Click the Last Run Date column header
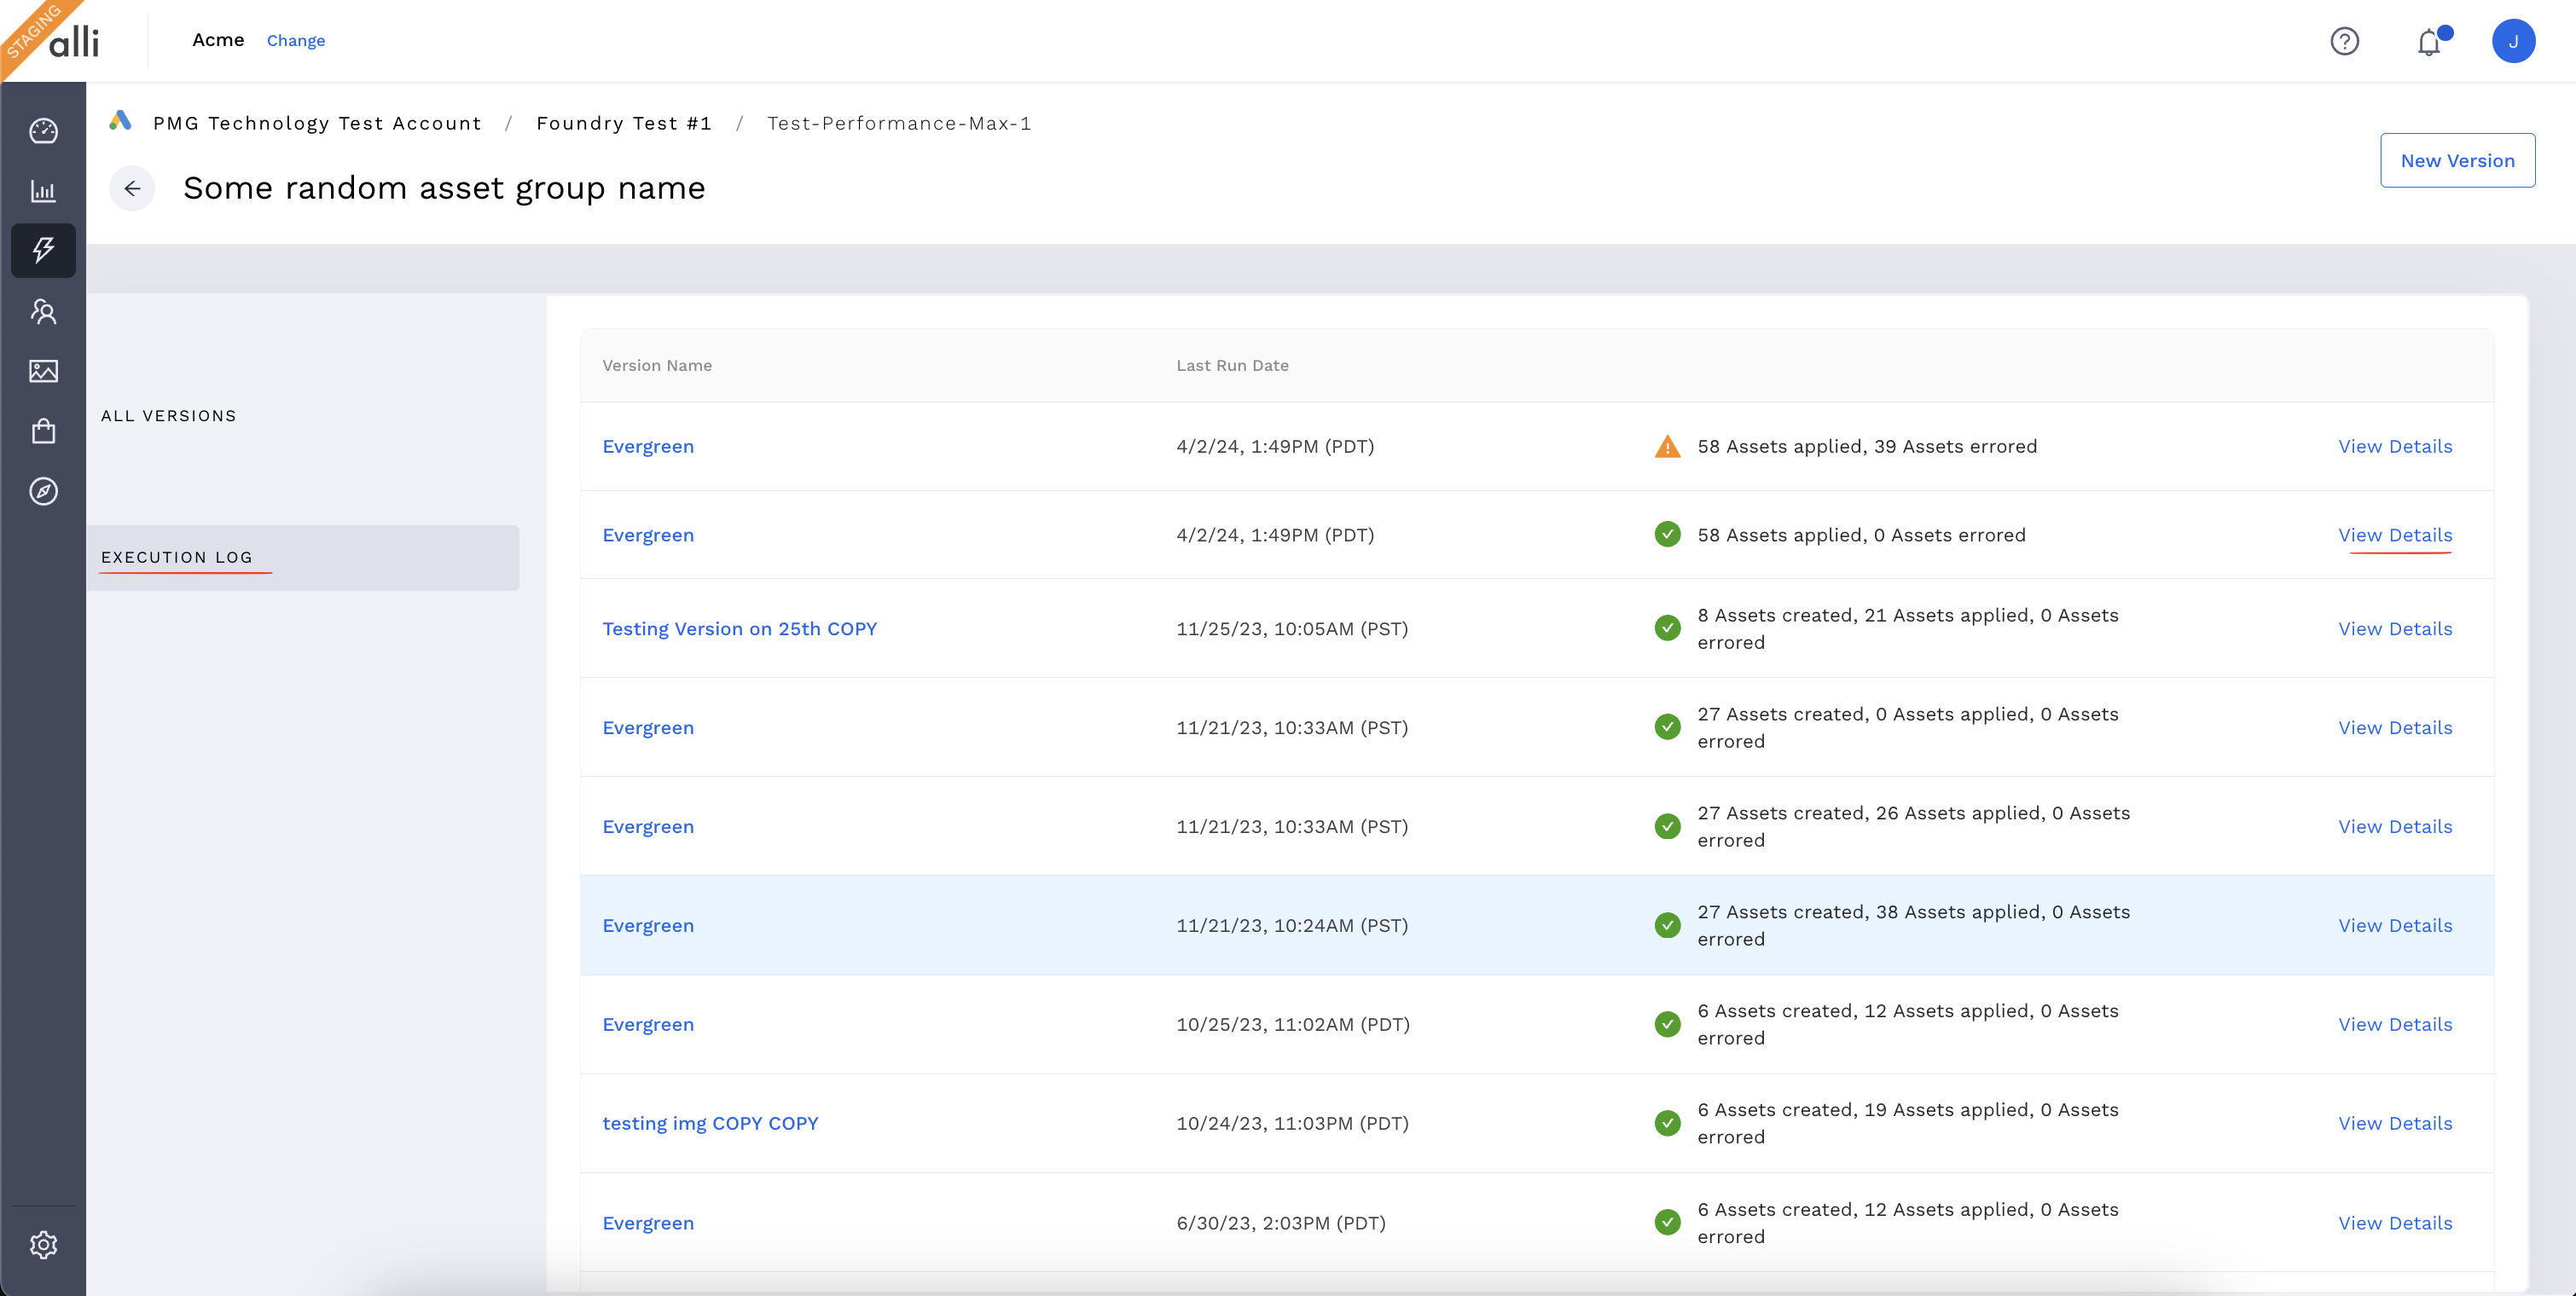This screenshot has width=2576, height=1296. coord(1232,366)
